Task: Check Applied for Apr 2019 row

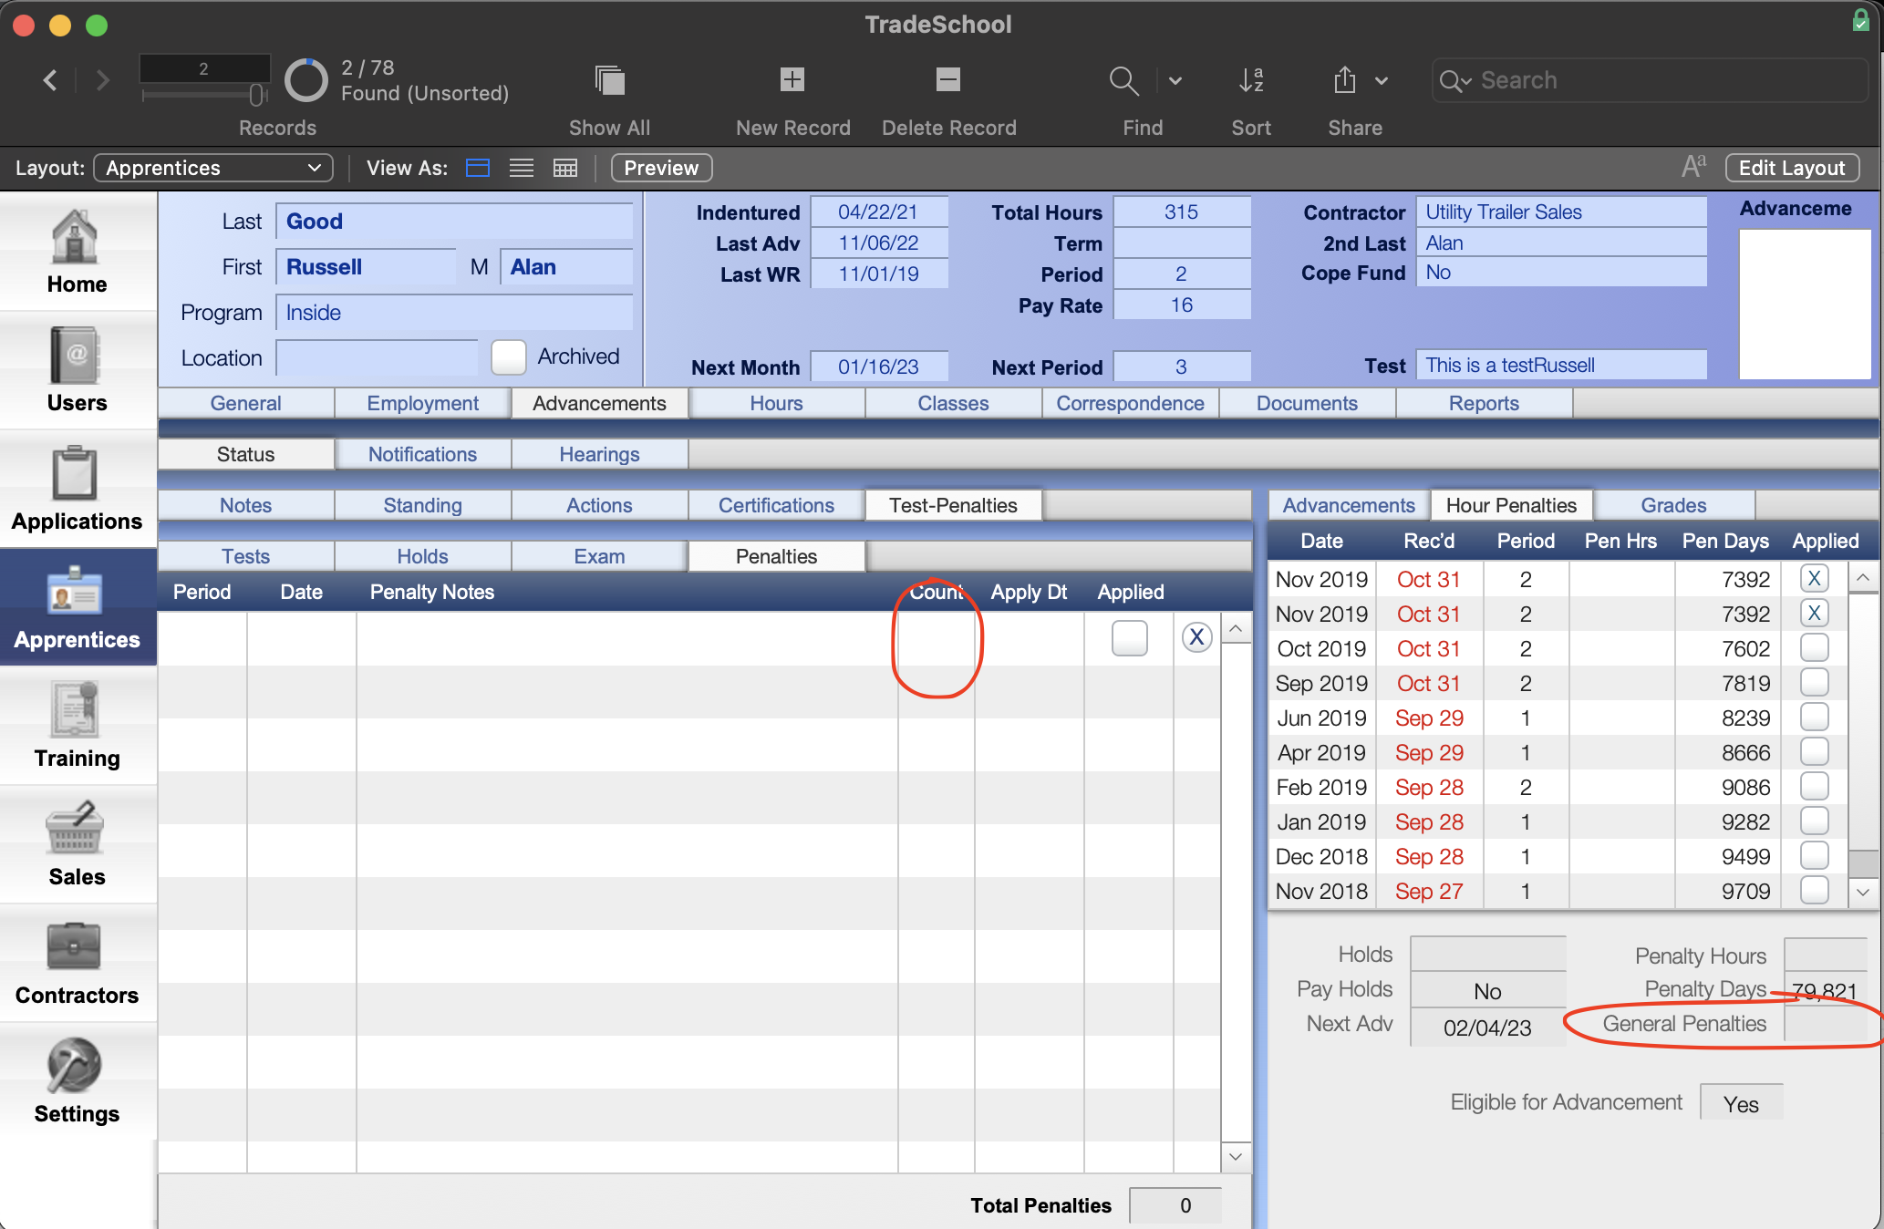Action: pyautogui.click(x=1814, y=751)
